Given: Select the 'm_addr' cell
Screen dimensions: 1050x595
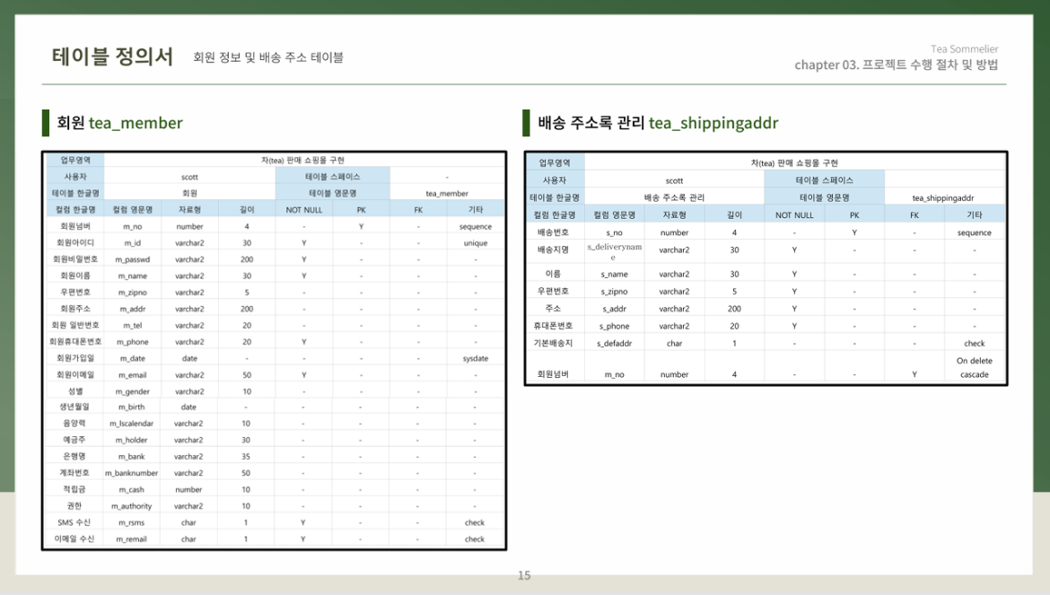Looking at the screenshot, I should click(x=132, y=309).
